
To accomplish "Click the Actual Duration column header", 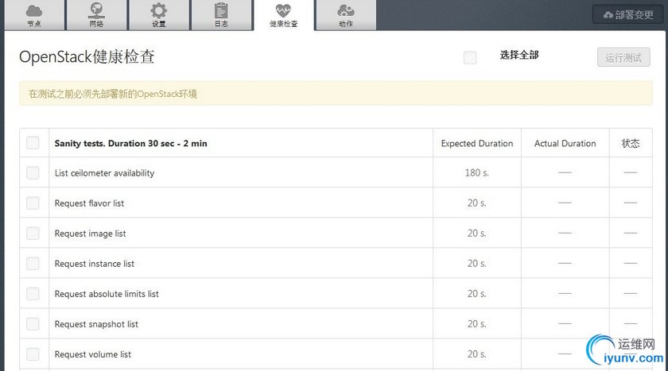I will [565, 143].
